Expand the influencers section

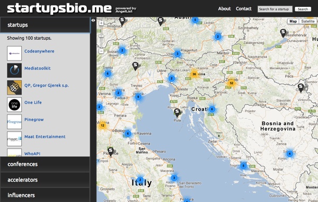[45, 195]
